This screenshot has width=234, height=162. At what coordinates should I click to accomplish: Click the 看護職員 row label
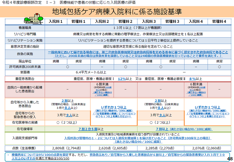click(25, 28)
